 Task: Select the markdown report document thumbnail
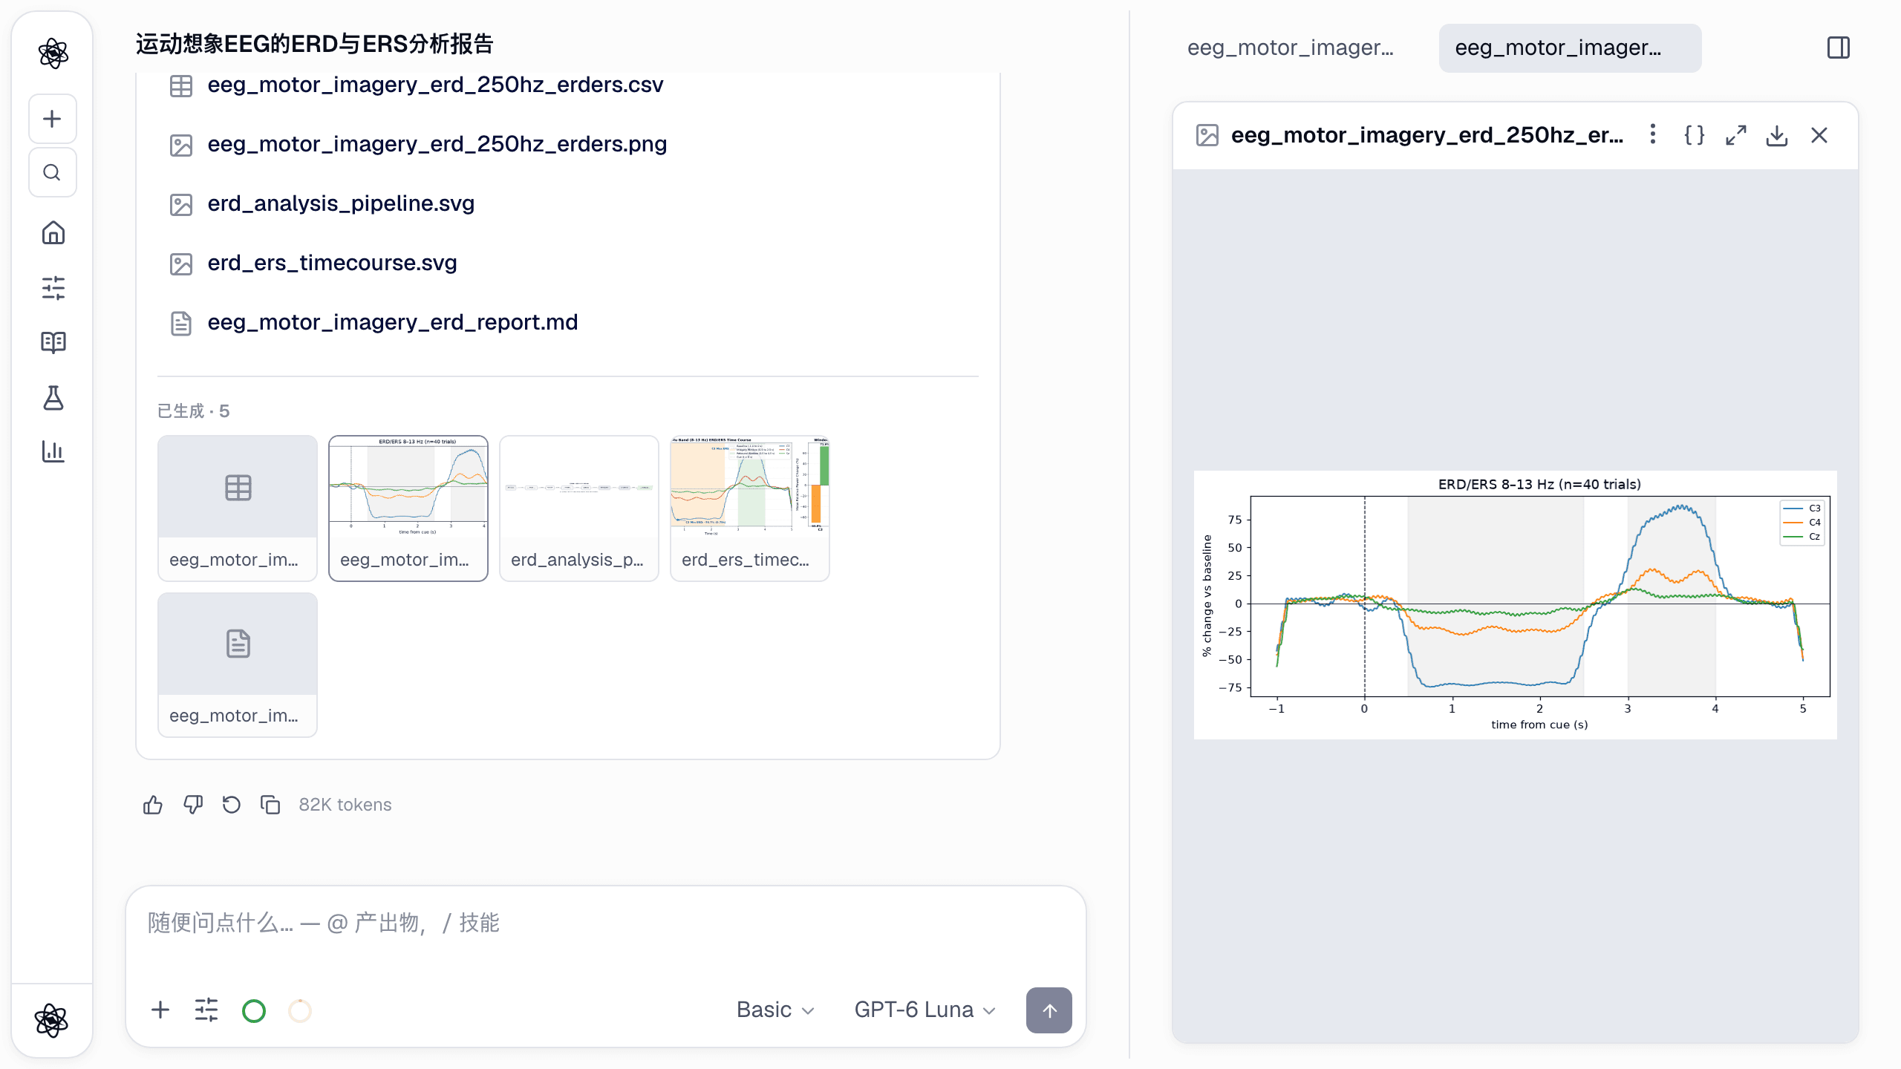click(238, 664)
